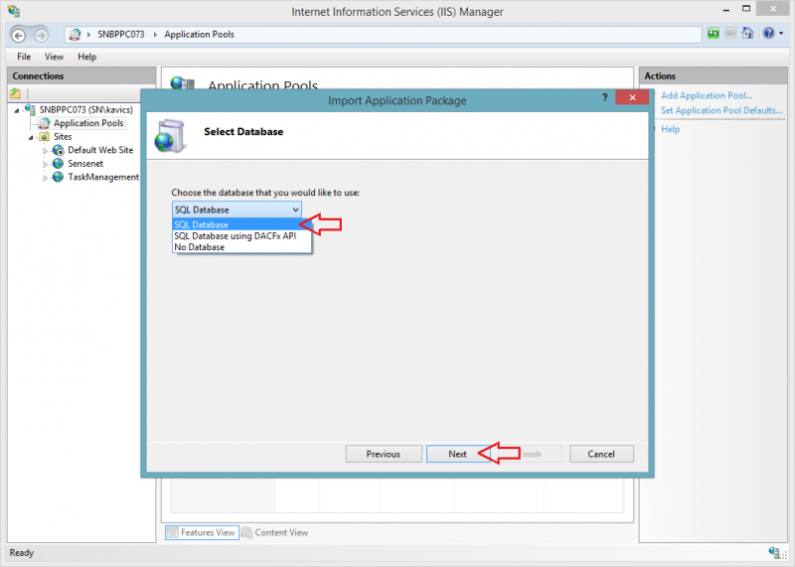Screen dimensions: 795x567
Task: Click the status bar network config icon
Action: tap(774, 553)
